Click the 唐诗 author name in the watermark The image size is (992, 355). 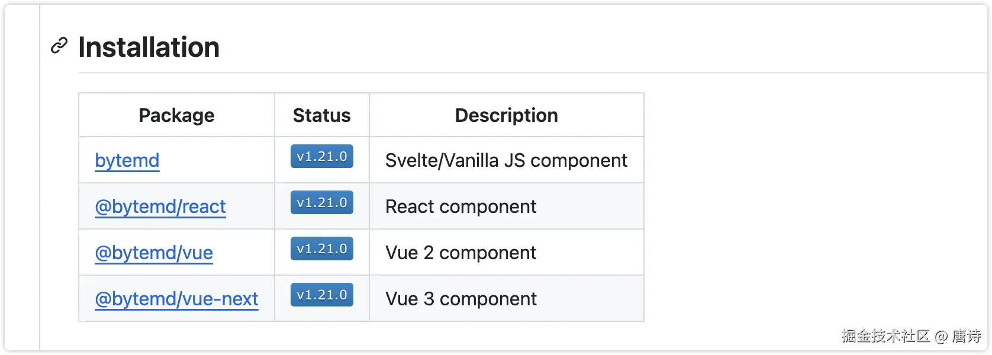(966, 336)
